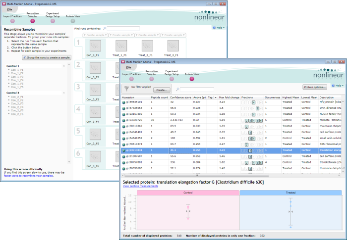
Task: Click globe icon for protein gi|70610369
Action: click(x=124, y=126)
